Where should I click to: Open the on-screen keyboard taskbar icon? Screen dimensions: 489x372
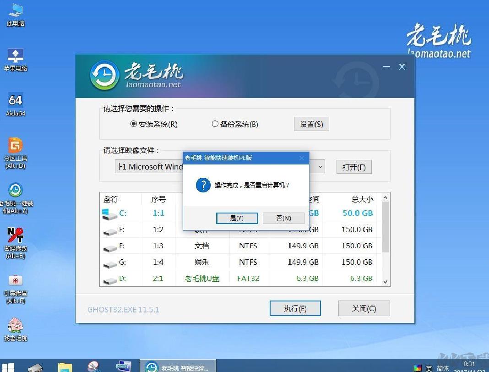pos(124,367)
